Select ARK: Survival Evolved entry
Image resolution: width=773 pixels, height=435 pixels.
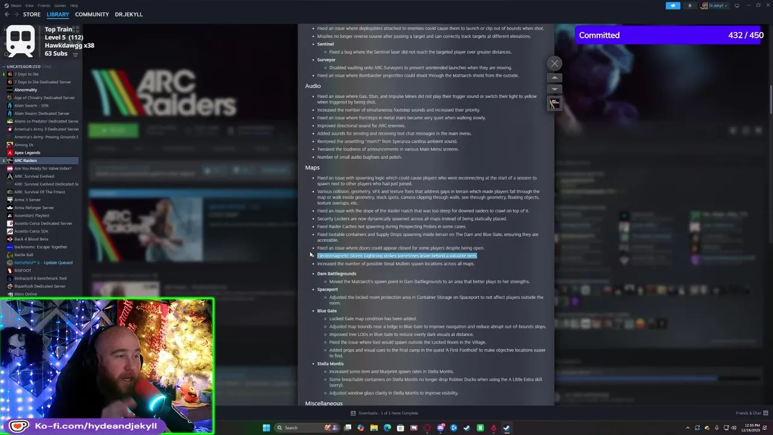[34, 176]
